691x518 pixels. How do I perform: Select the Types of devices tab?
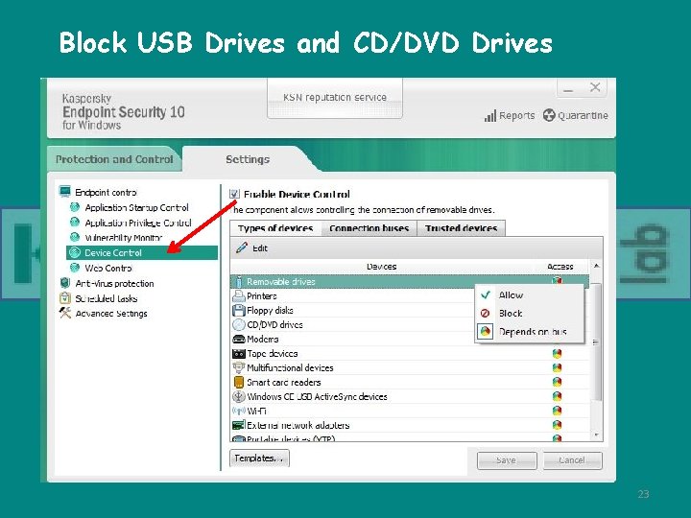(275, 228)
